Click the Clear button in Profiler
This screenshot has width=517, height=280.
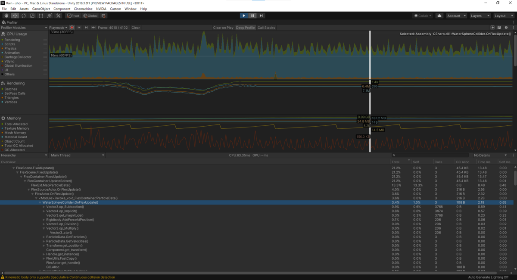point(136,28)
